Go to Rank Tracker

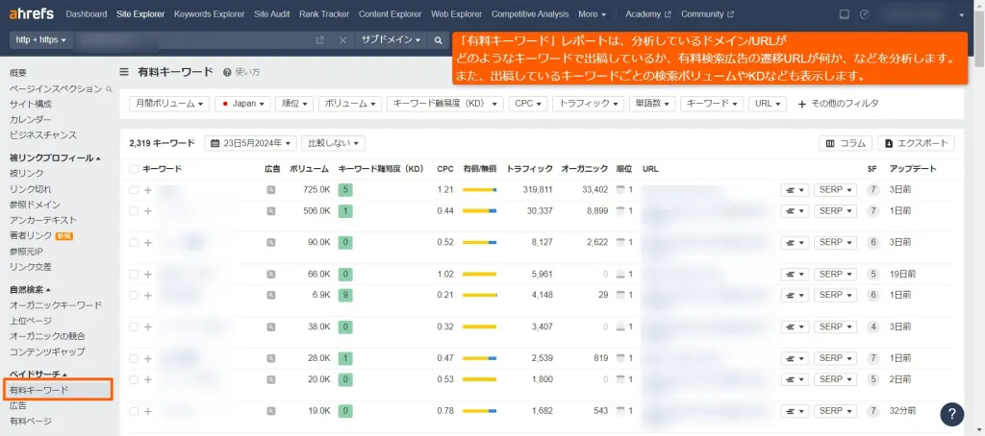click(324, 13)
